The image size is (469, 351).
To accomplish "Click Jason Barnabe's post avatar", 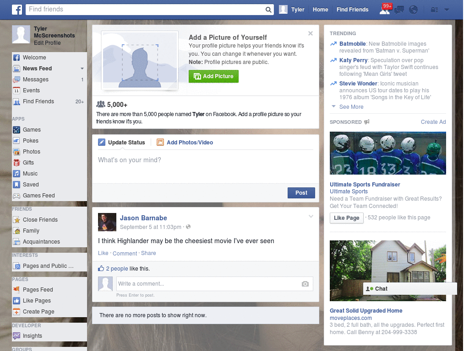I will coord(107,222).
